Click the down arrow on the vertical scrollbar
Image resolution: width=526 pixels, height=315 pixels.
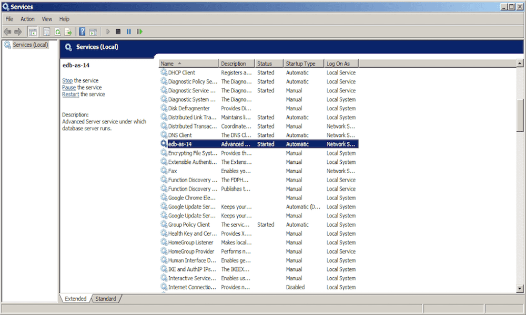point(520,288)
